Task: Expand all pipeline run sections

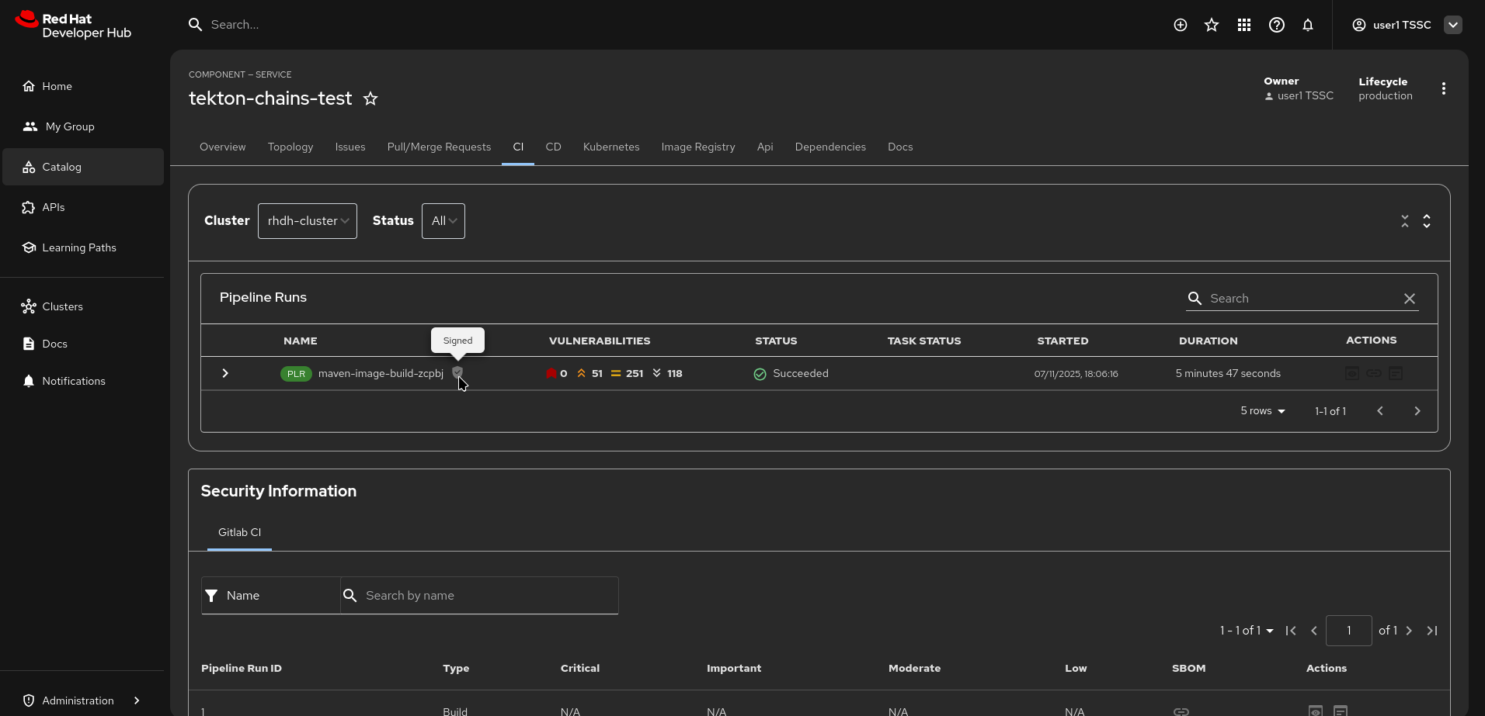Action: coord(1427,221)
